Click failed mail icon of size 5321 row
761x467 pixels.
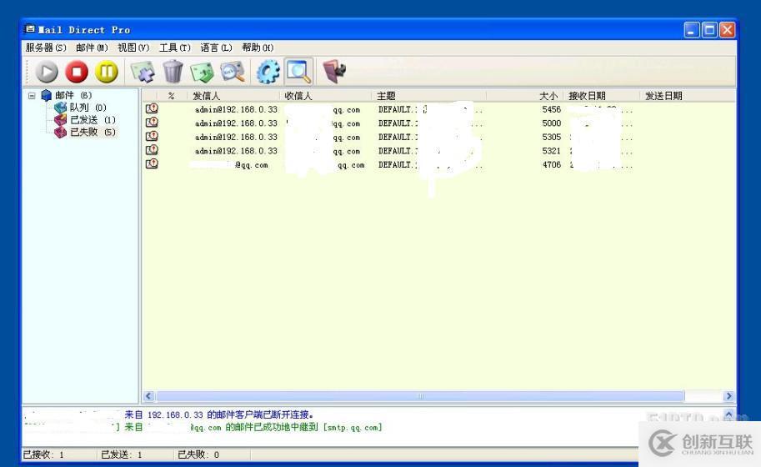click(152, 150)
